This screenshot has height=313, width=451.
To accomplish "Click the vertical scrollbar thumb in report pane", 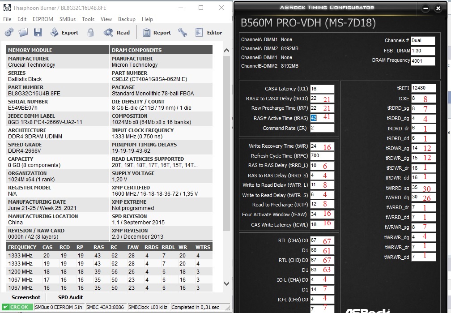I will pyautogui.click(x=227, y=143).
